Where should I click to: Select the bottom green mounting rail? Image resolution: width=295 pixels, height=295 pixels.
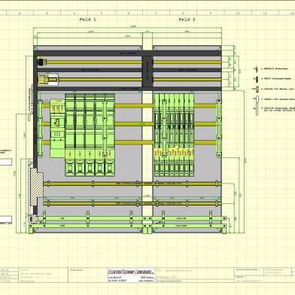[128, 226]
